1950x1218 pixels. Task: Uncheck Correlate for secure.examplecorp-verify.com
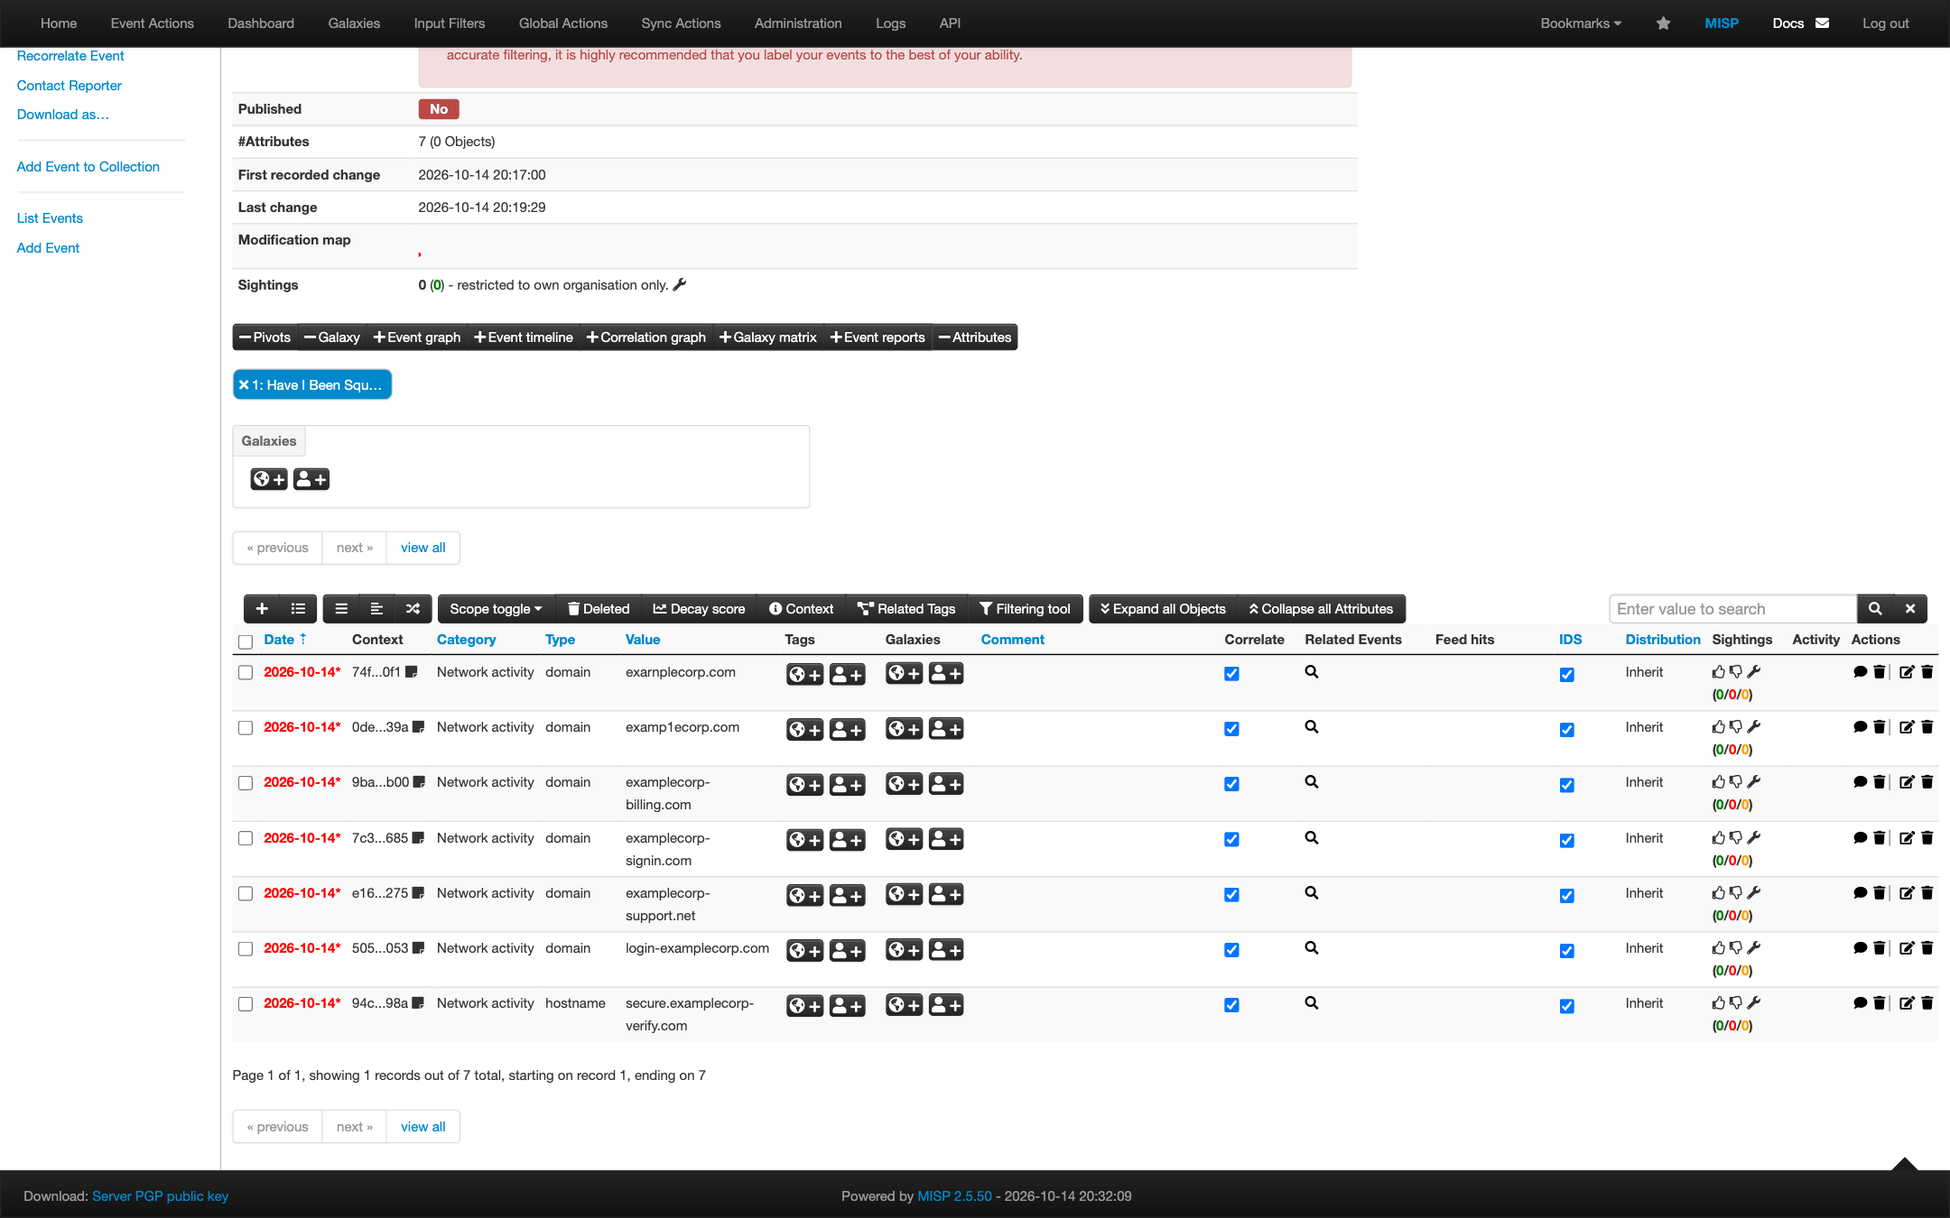tap(1231, 1005)
